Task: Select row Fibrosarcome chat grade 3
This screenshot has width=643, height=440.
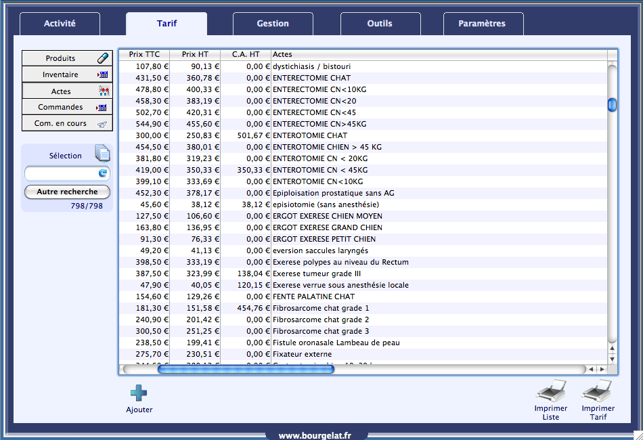Action: (x=363, y=330)
